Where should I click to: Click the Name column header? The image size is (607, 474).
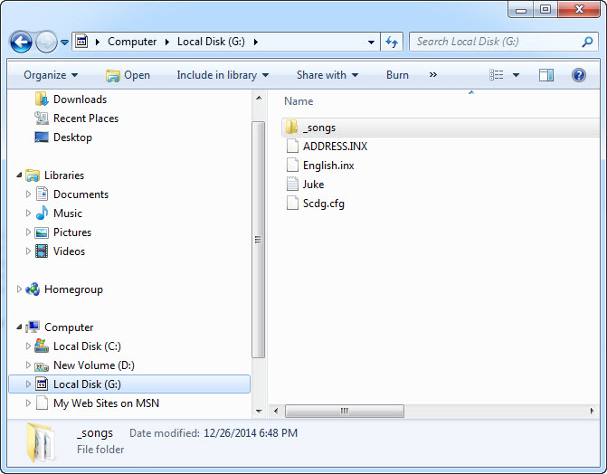pyautogui.click(x=299, y=101)
